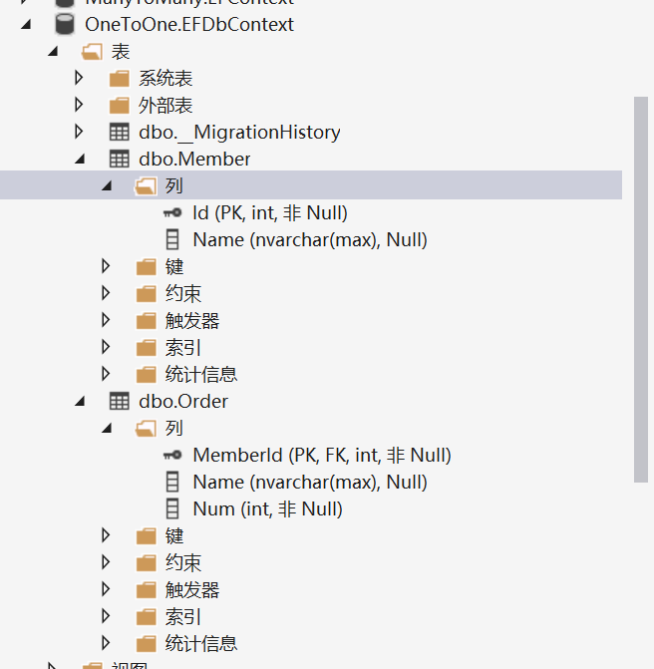Viewport: 654px width, 669px height.
Task: Click the 系统表 folder icon
Action: (x=119, y=78)
